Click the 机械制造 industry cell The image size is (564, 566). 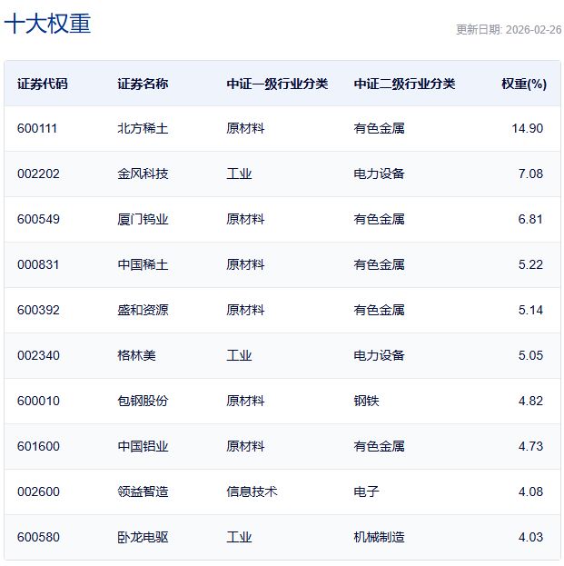point(379,537)
